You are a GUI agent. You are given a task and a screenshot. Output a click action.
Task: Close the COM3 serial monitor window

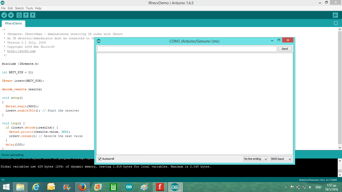point(288,40)
